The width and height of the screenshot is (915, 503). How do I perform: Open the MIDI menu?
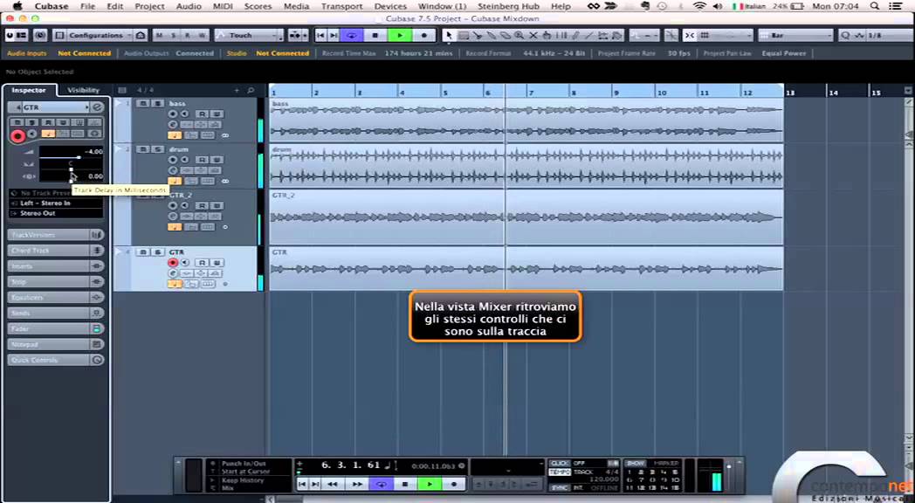pyautogui.click(x=223, y=6)
